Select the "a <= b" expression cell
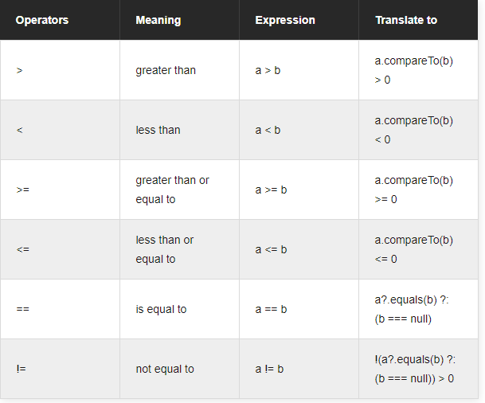This screenshot has height=403, width=485. (271, 249)
